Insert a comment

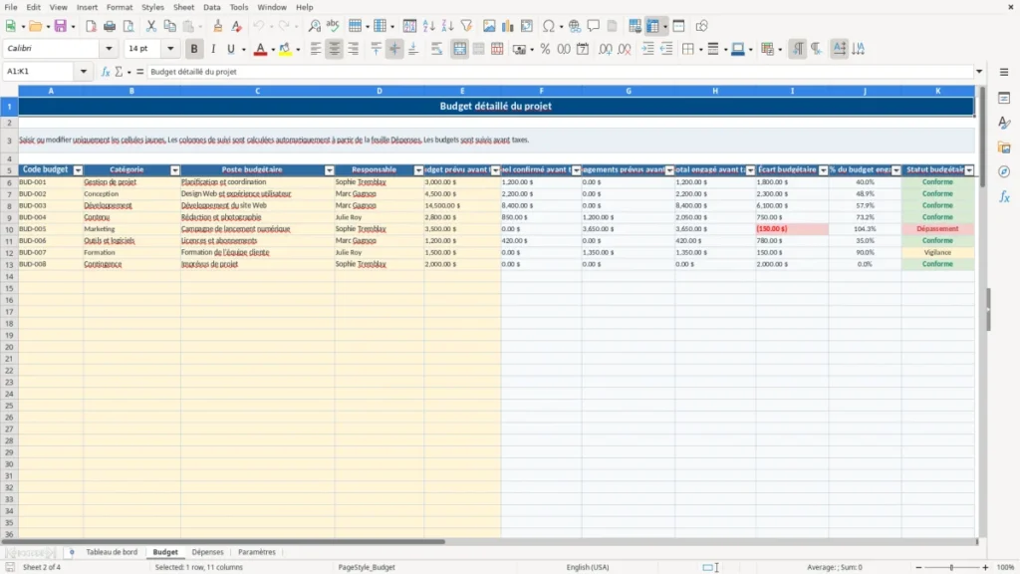pos(594,26)
